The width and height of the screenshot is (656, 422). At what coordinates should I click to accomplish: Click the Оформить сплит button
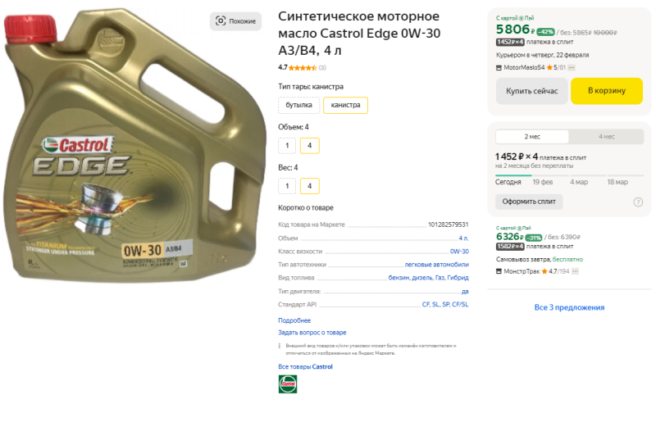point(529,202)
